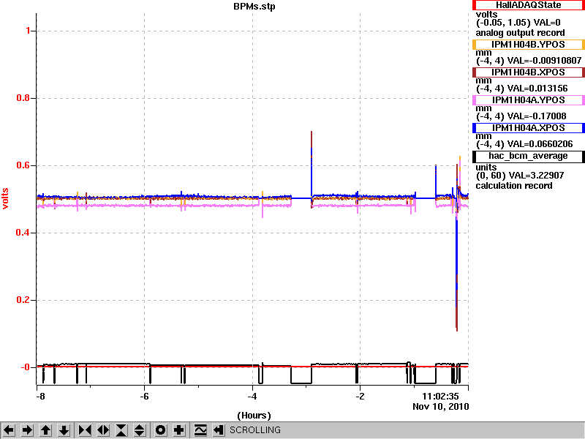Select the IPM1H04A.XPOS legend entry
Screen dimensions: 585x439
tap(528, 128)
